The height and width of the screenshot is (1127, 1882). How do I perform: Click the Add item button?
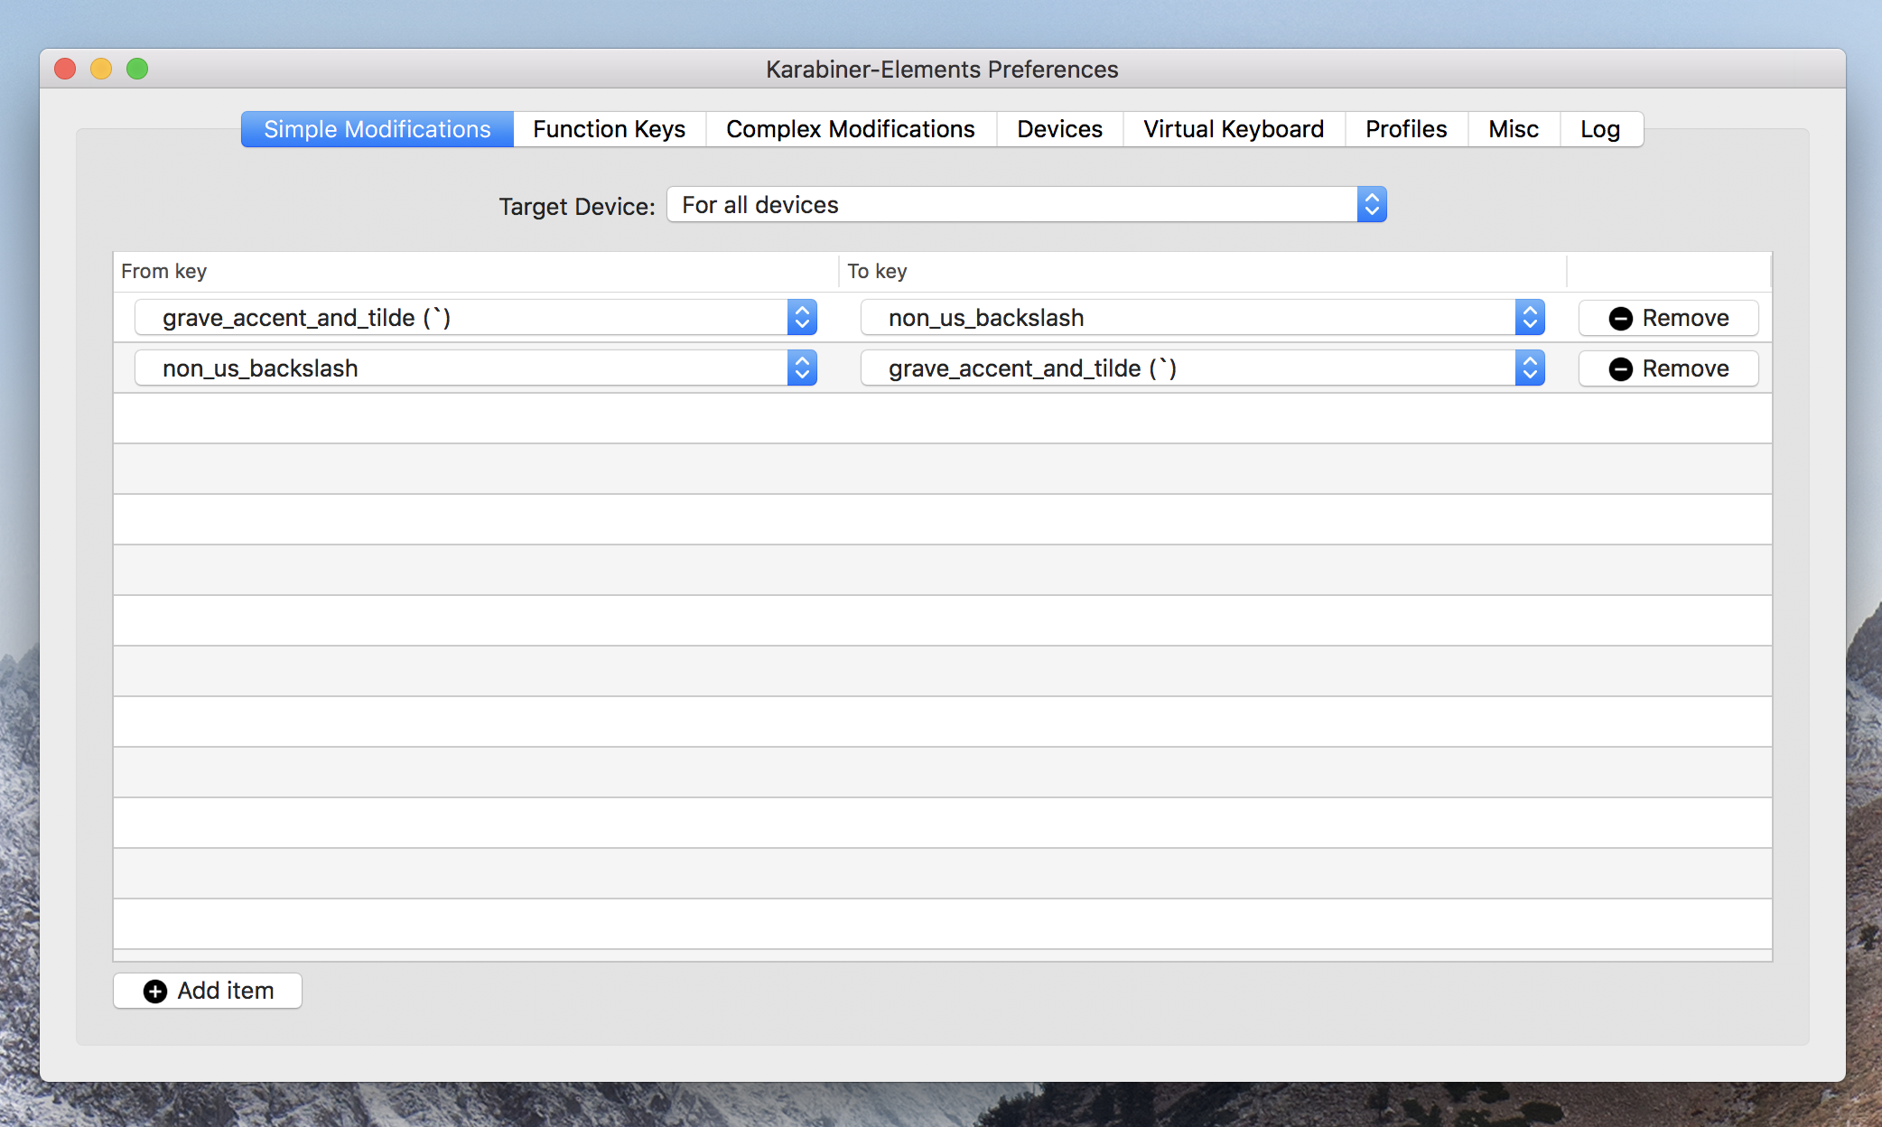tap(210, 990)
